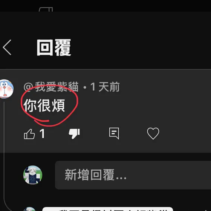Screen dimensions: 211x211
Task: Give the comment a heart
Action: click(x=153, y=133)
